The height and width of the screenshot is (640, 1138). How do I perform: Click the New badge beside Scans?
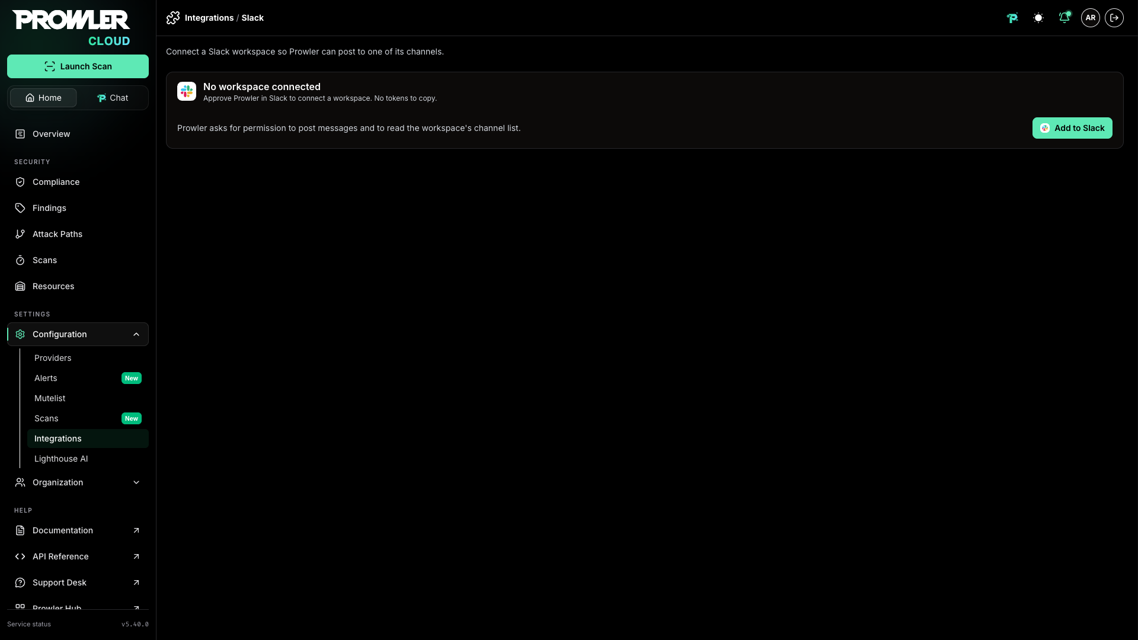(x=132, y=418)
